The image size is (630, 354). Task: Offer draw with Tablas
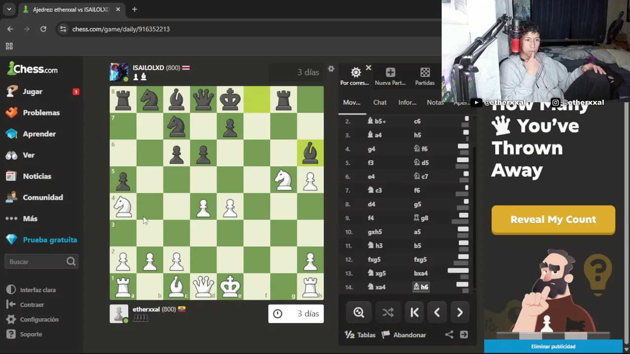pyautogui.click(x=360, y=335)
